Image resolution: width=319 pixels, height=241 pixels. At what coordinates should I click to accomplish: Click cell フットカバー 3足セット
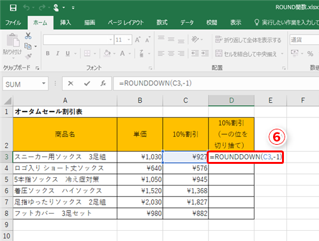(x=65, y=214)
